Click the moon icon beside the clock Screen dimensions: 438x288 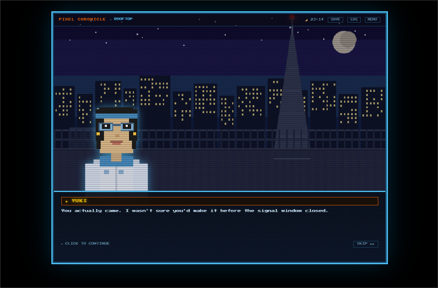pos(306,20)
